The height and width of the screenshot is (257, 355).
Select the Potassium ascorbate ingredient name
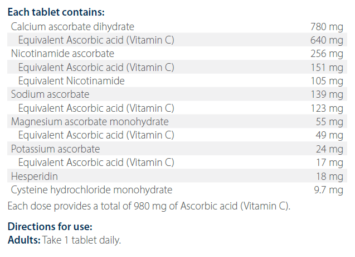(56, 149)
